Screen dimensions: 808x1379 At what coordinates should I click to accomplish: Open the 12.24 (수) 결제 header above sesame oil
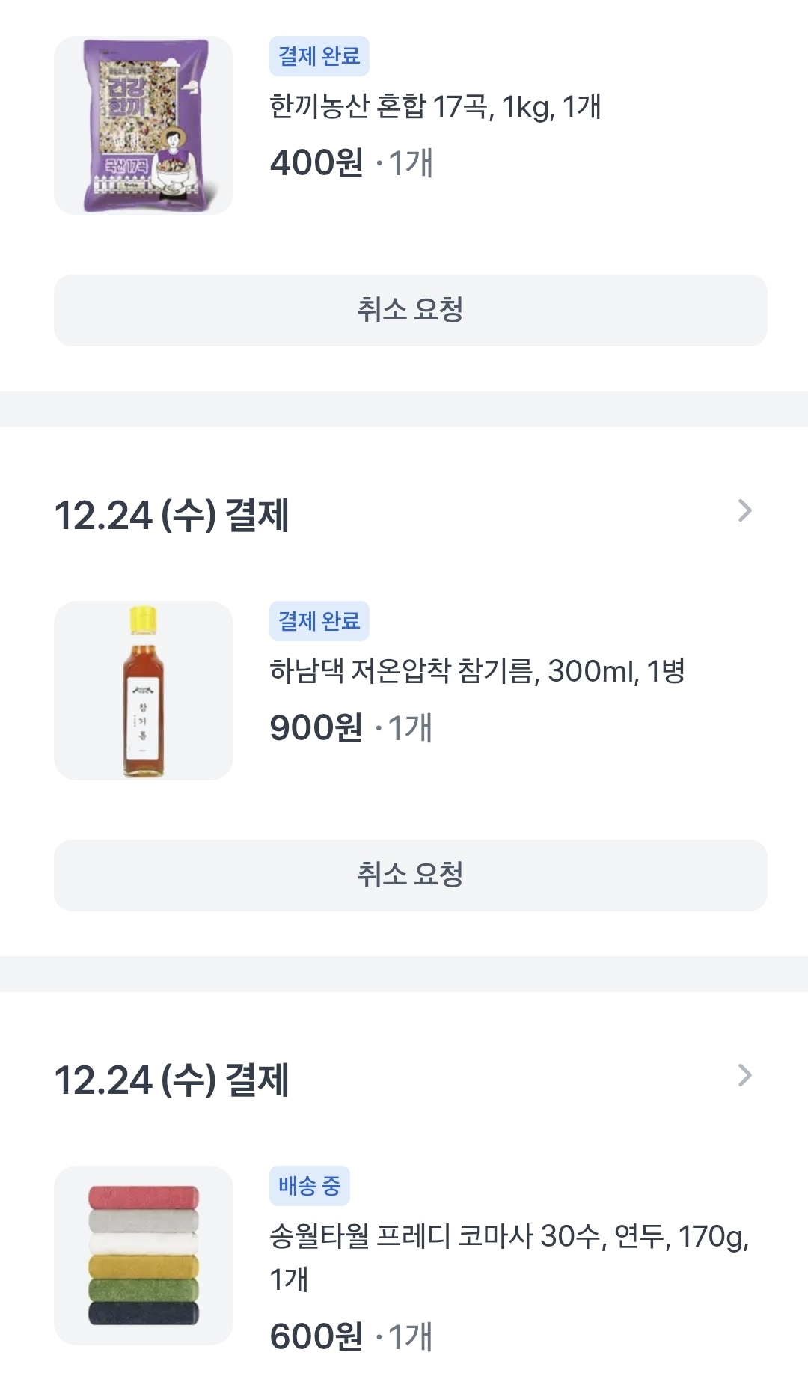pos(172,516)
